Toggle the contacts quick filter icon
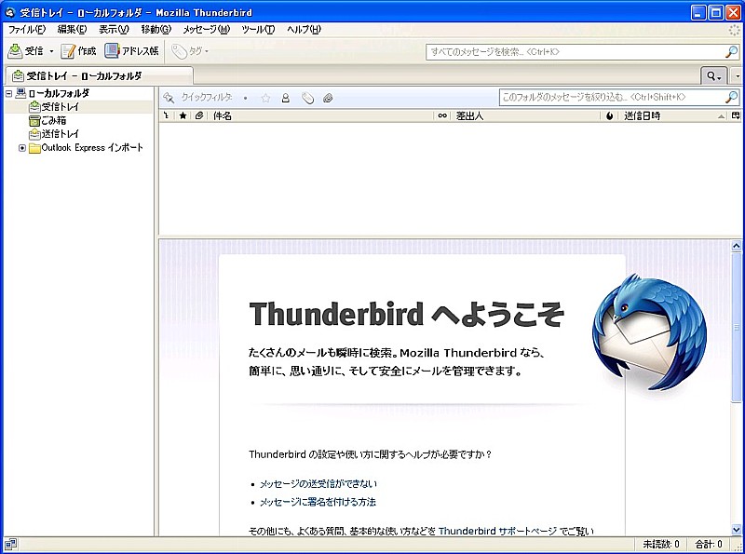The height and width of the screenshot is (554, 745). click(x=286, y=99)
